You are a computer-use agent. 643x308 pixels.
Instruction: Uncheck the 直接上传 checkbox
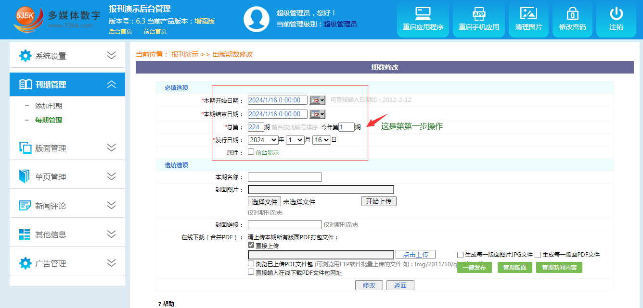point(251,245)
